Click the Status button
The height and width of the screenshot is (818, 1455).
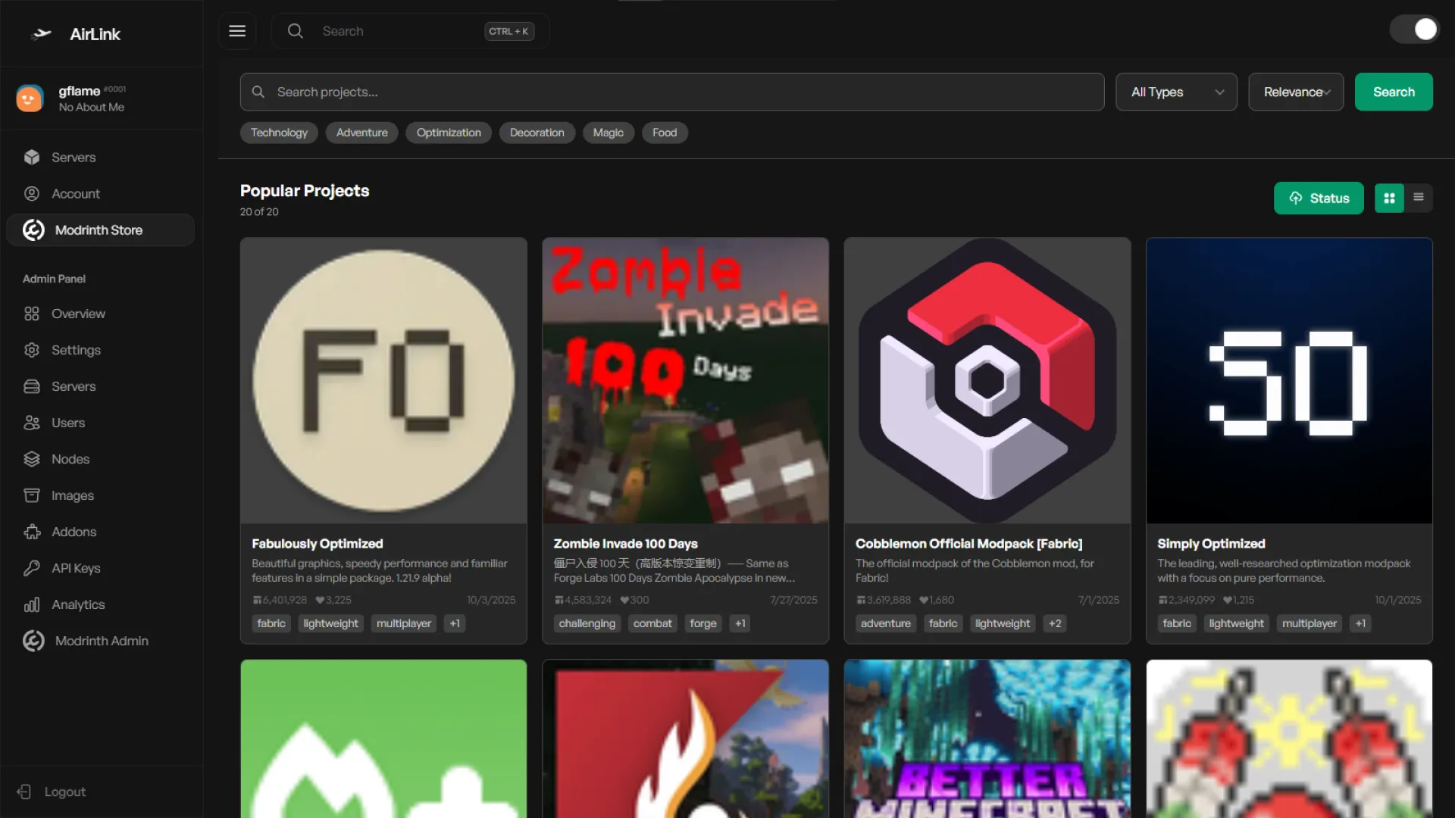tap(1319, 198)
